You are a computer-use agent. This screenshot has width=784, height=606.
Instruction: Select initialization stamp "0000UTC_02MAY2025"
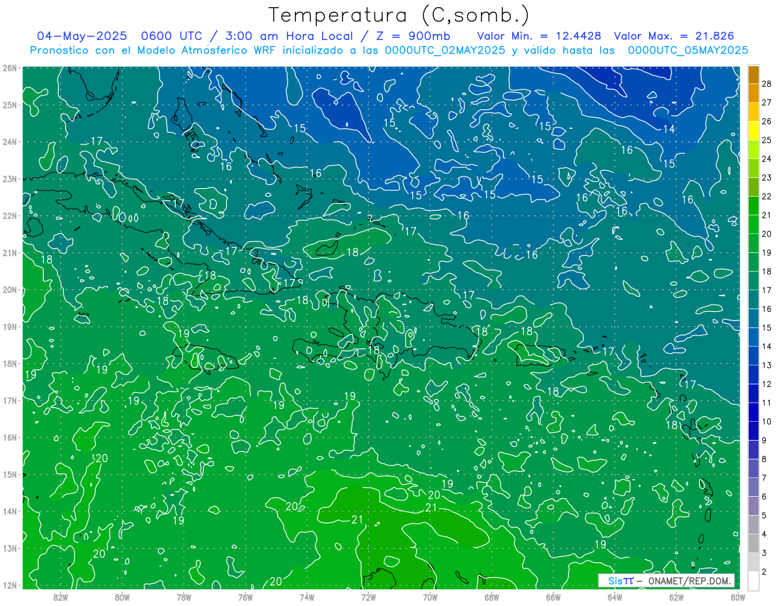click(x=445, y=50)
